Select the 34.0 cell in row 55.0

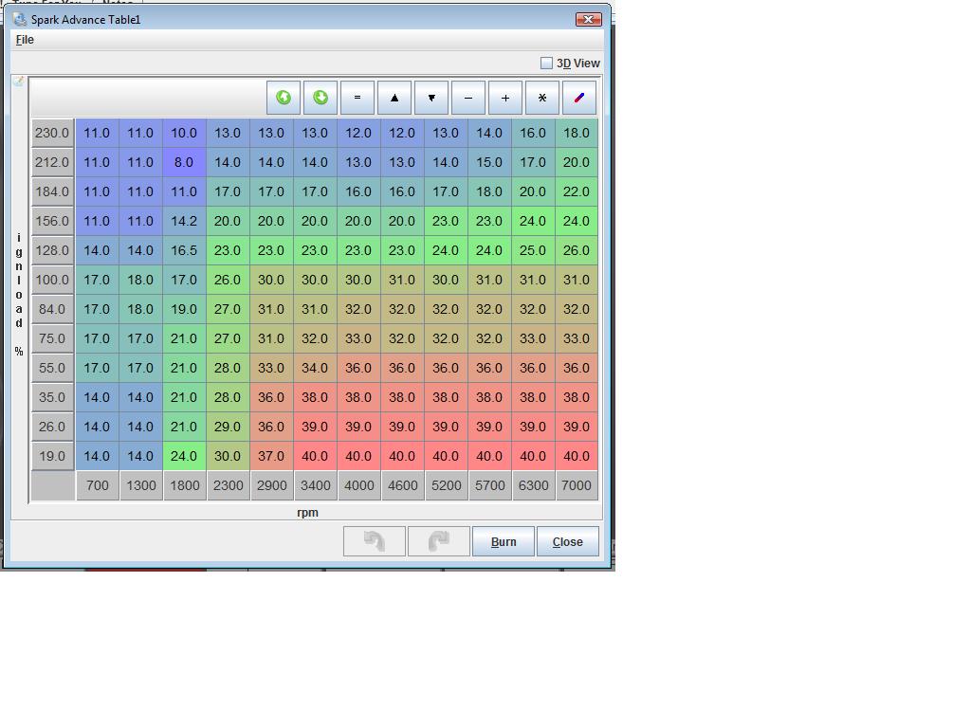pyautogui.click(x=315, y=369)
